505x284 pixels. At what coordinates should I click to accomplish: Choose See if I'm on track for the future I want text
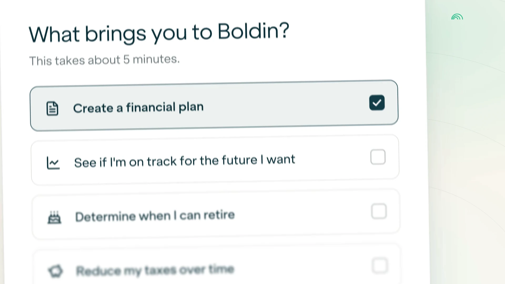tap(185, 161)
